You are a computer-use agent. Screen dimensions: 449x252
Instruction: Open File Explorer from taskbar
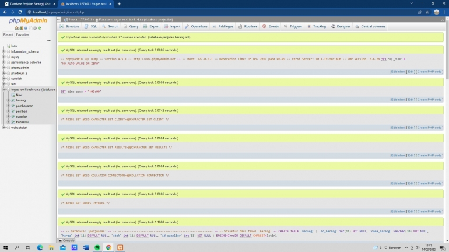click(51, 247)
